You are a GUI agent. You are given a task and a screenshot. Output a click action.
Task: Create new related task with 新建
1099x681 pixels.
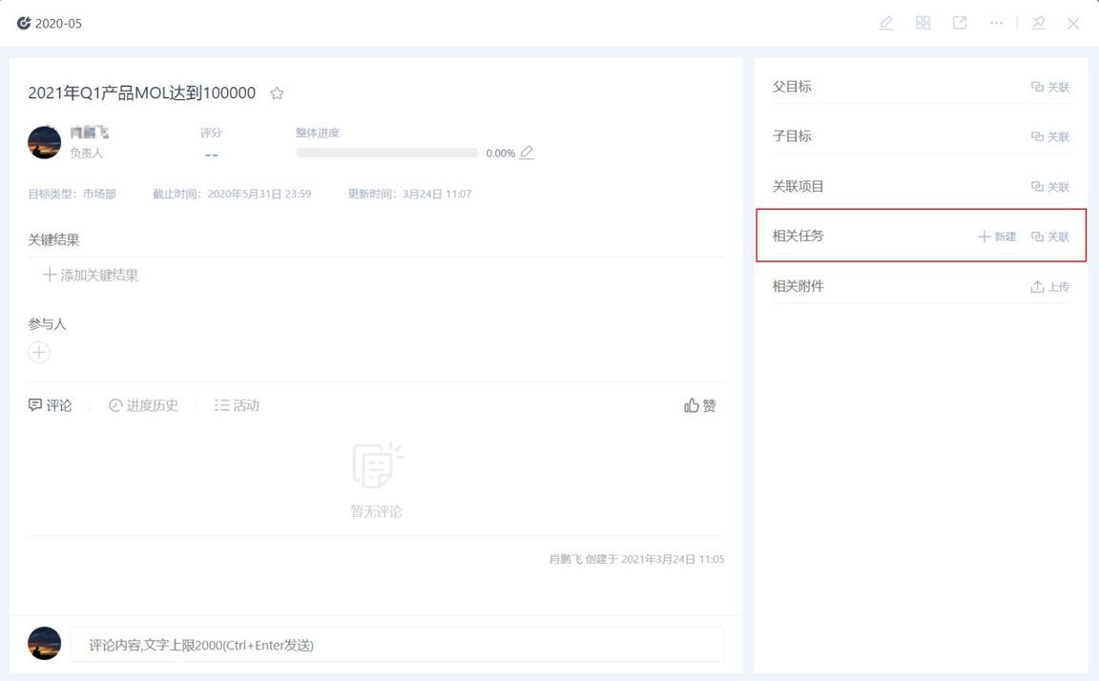pos(997,237)
